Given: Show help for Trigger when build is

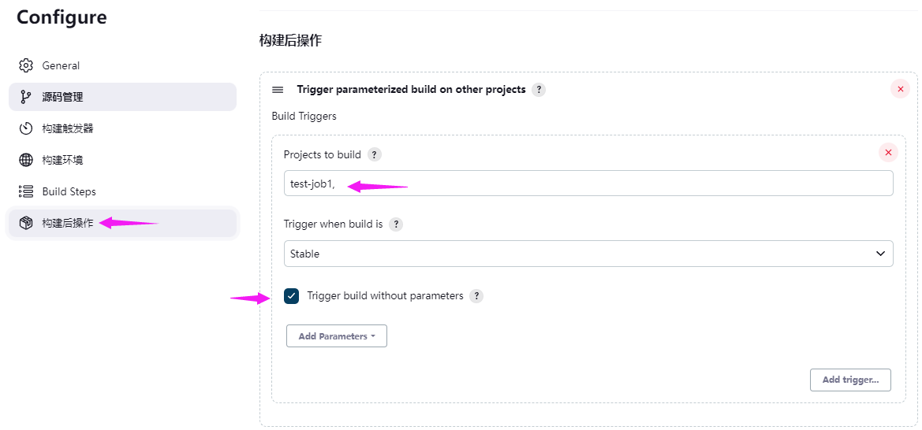Looking at the screenshot, I should coord(396,224).
